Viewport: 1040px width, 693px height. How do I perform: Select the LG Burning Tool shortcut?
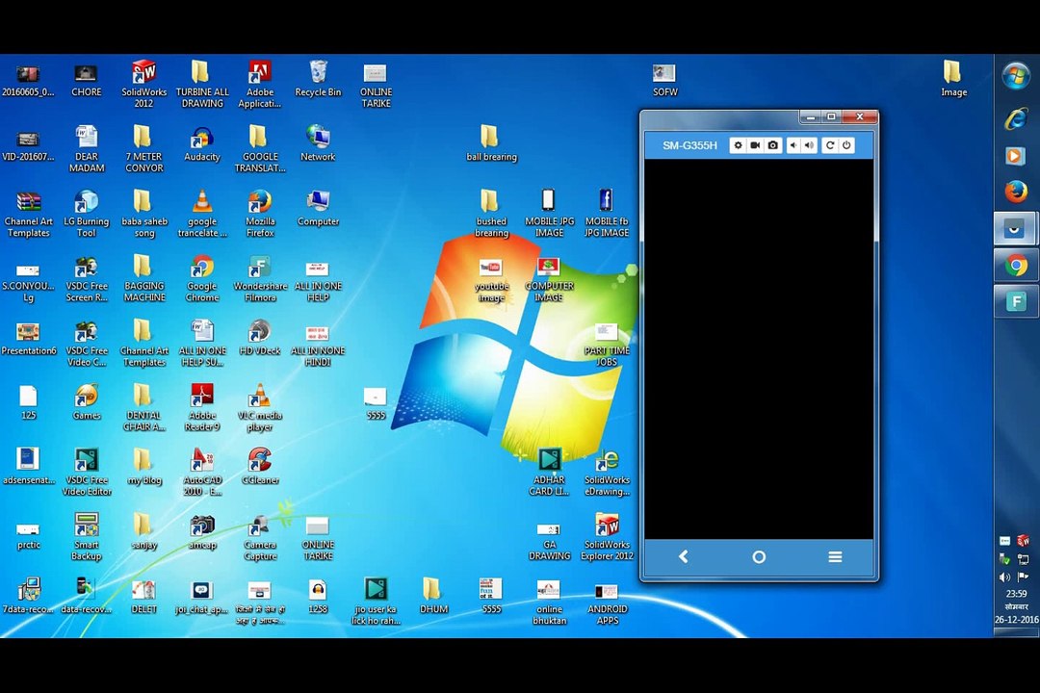(87, 214)
